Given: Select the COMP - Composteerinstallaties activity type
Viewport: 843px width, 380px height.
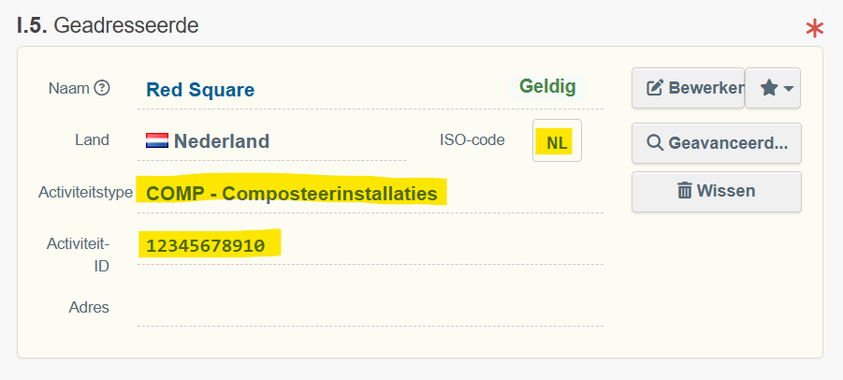Looking at the screenshot, I should [x=292, y=194].
